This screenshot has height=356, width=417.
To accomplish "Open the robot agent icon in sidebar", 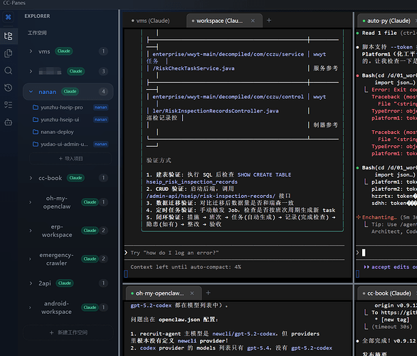I will coord(9,122).
